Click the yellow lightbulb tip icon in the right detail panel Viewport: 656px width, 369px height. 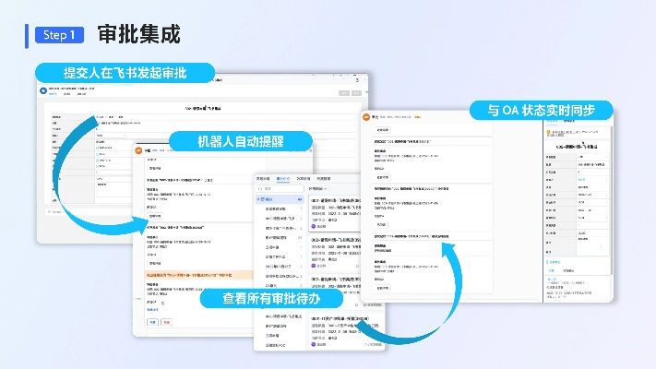coord(548,133)
